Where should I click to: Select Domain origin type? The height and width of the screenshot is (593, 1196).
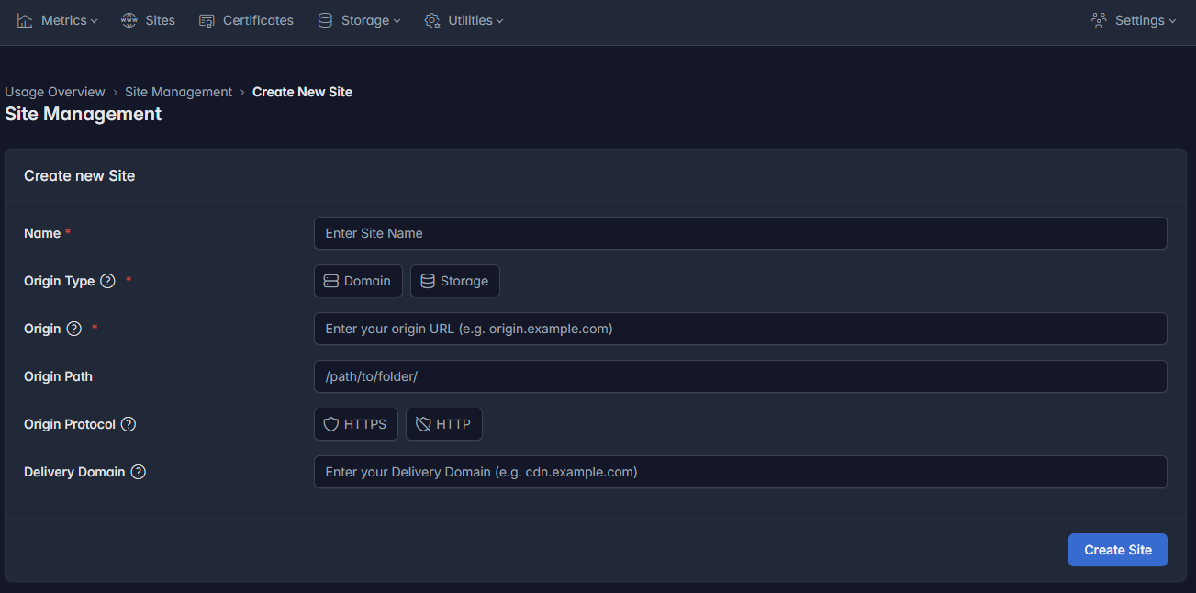click(358, 281)
